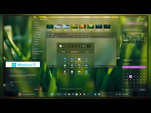Launch Notepad tile in Start menu

tap(86, 73)
